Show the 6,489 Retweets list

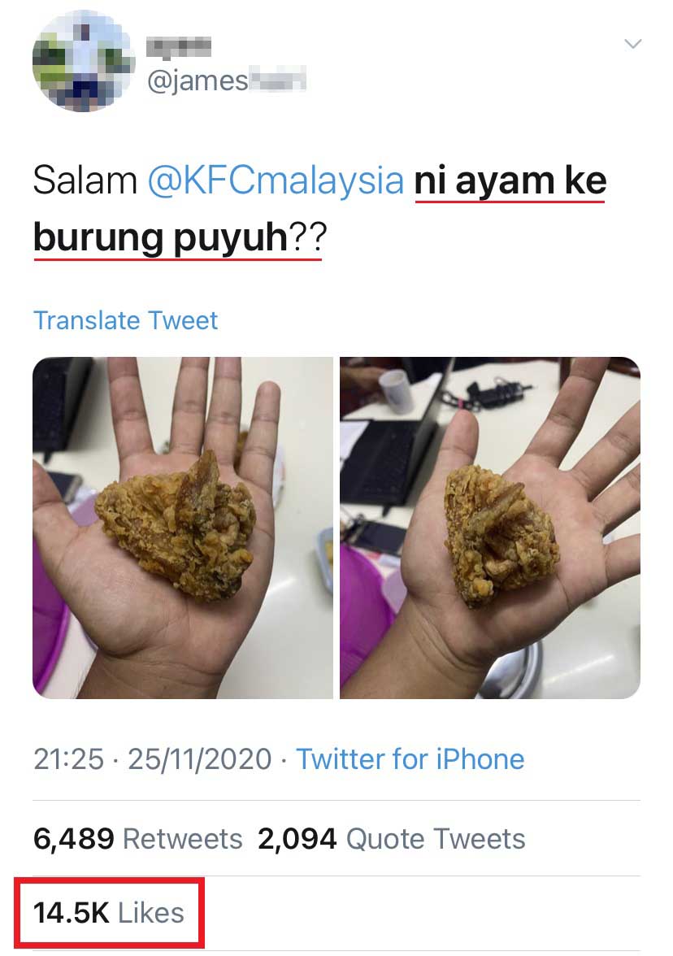tap(138, 839)
